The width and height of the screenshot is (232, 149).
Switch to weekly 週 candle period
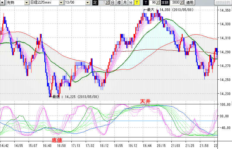(x=119, y=3)
